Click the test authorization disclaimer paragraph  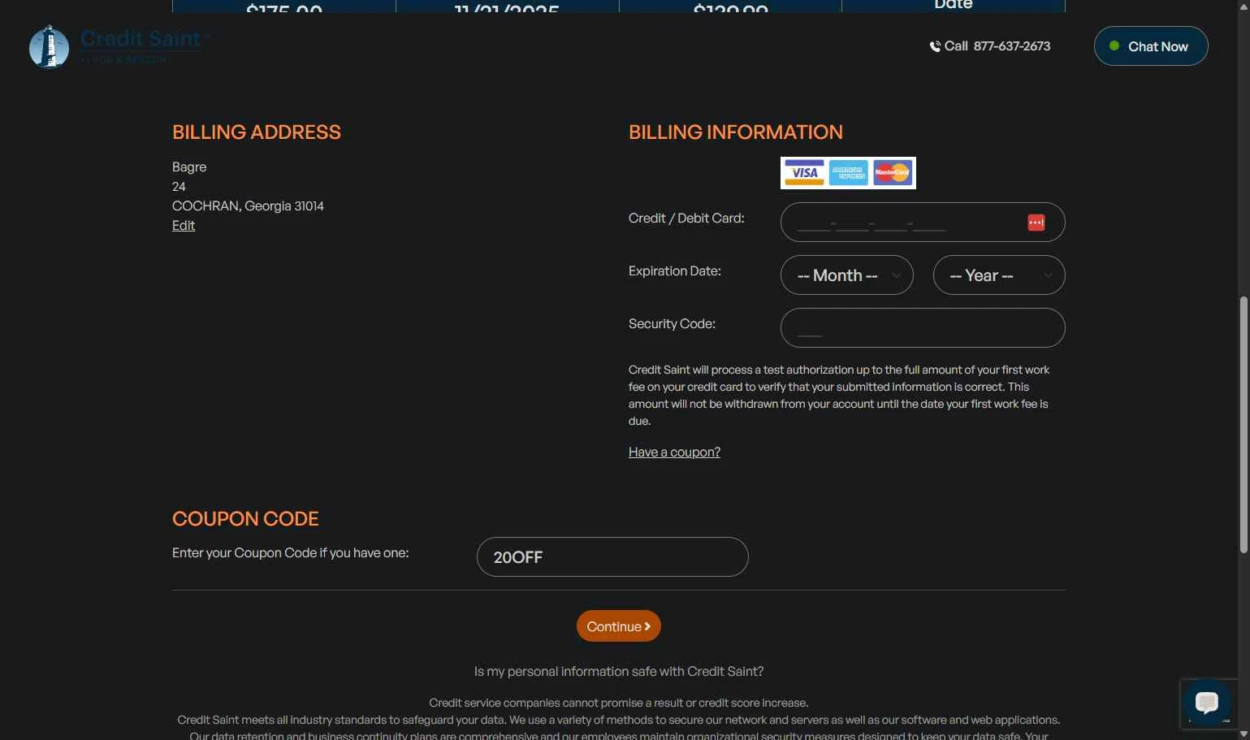point(840,396)
